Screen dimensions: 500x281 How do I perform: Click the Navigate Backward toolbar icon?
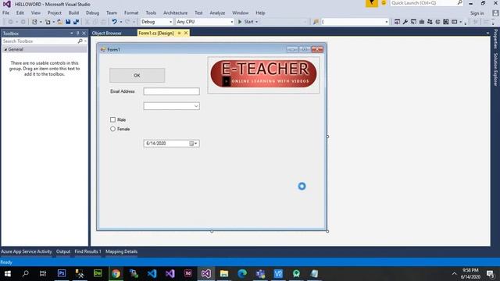coord(10,22)
